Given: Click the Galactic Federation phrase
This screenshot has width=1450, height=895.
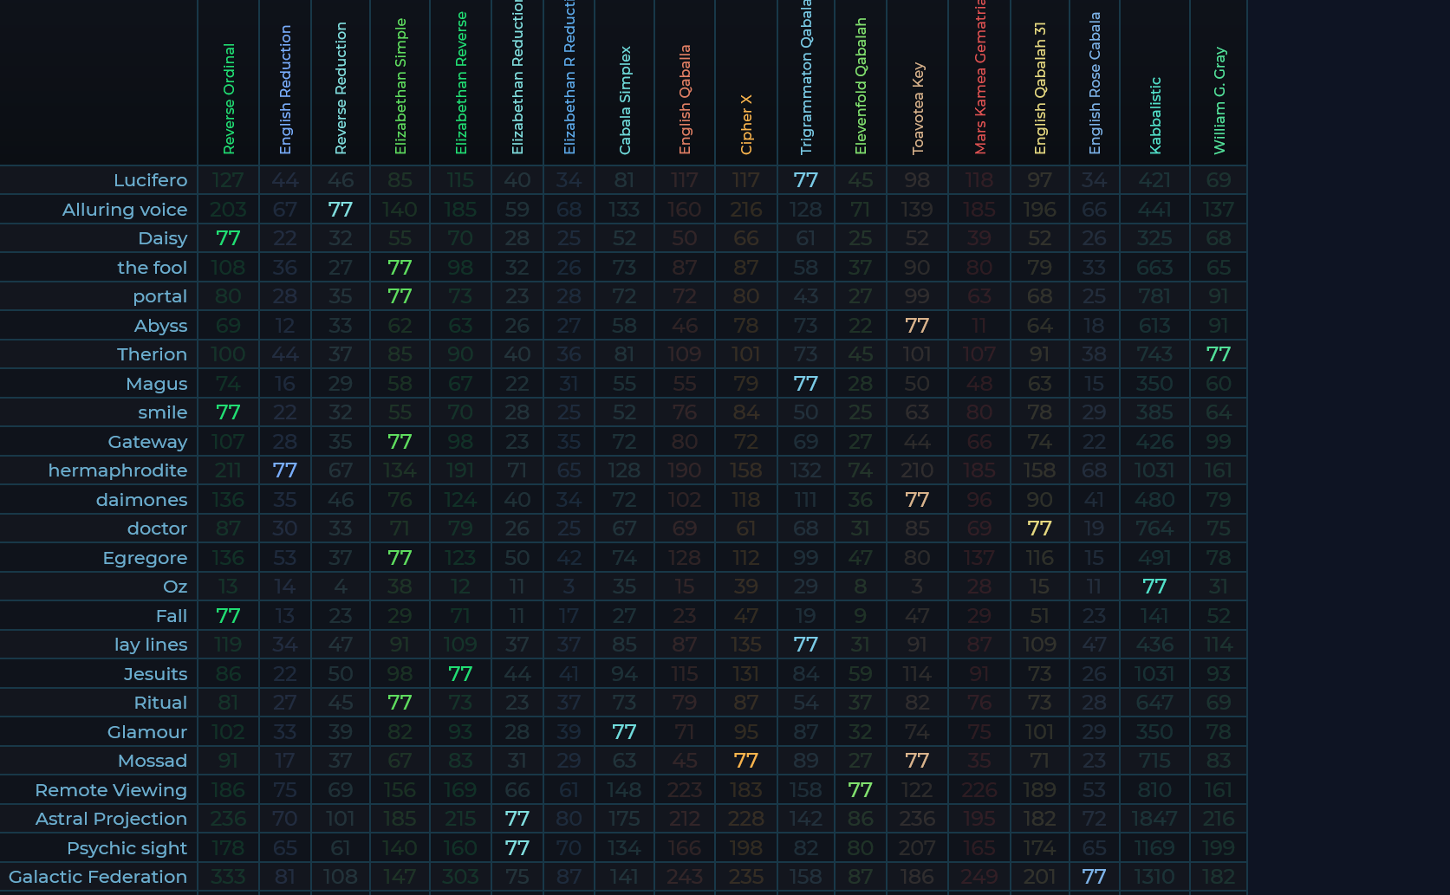Looking at the screenshot, I should [x=98, y=877].
